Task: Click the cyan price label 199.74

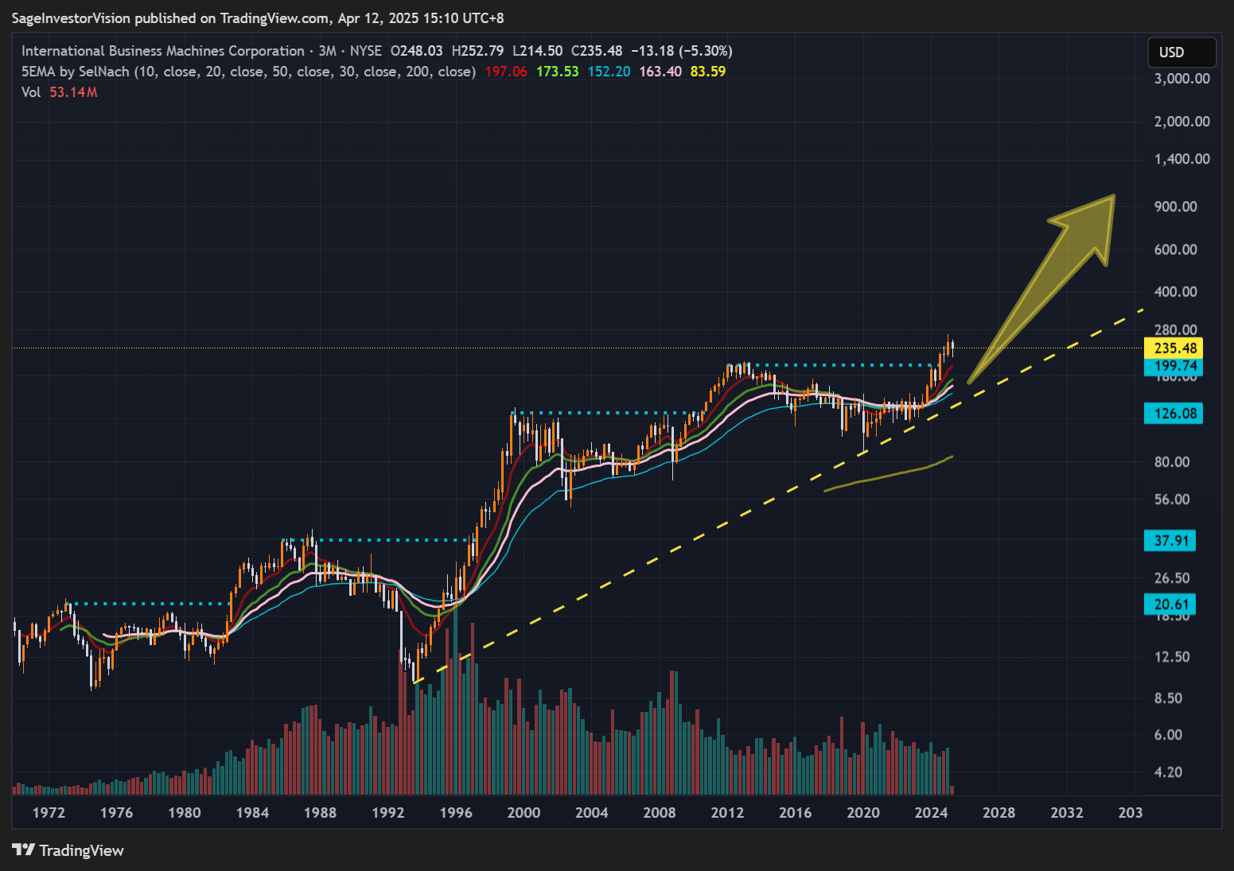Action: [x=1174, y=366]
